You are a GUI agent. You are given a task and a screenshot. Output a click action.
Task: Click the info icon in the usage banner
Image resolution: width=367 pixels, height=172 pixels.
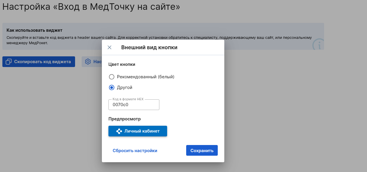[318, 45]
